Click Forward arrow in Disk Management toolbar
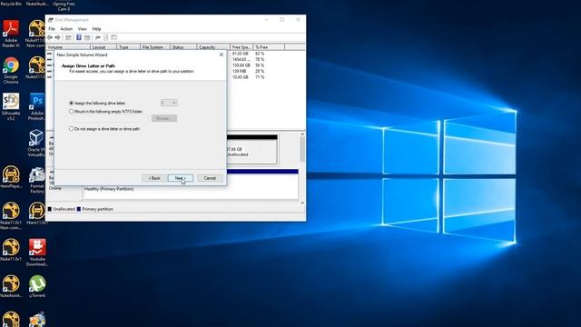This screenshot has height=327, width=581. coord(58,37)
